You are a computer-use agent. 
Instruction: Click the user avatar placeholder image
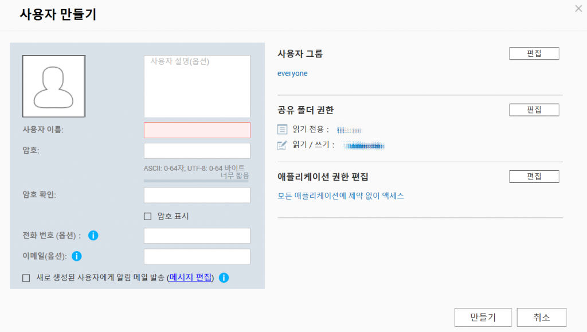(x=54, y=86)
